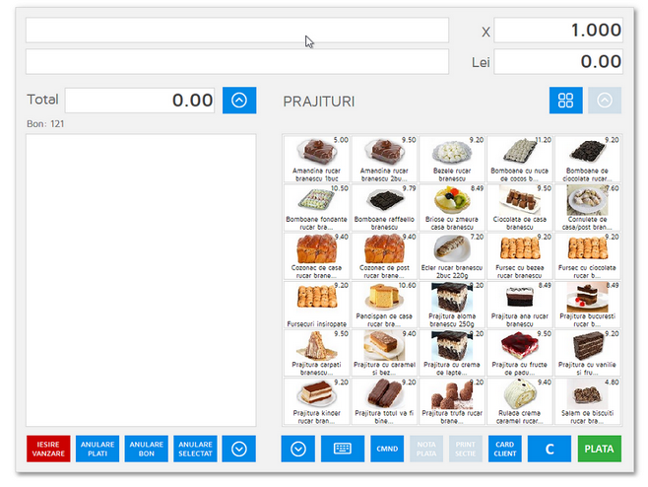Screen dimensions: 648x487
Task: Click the on-screen keyboard icon
Action: point(343,449)
